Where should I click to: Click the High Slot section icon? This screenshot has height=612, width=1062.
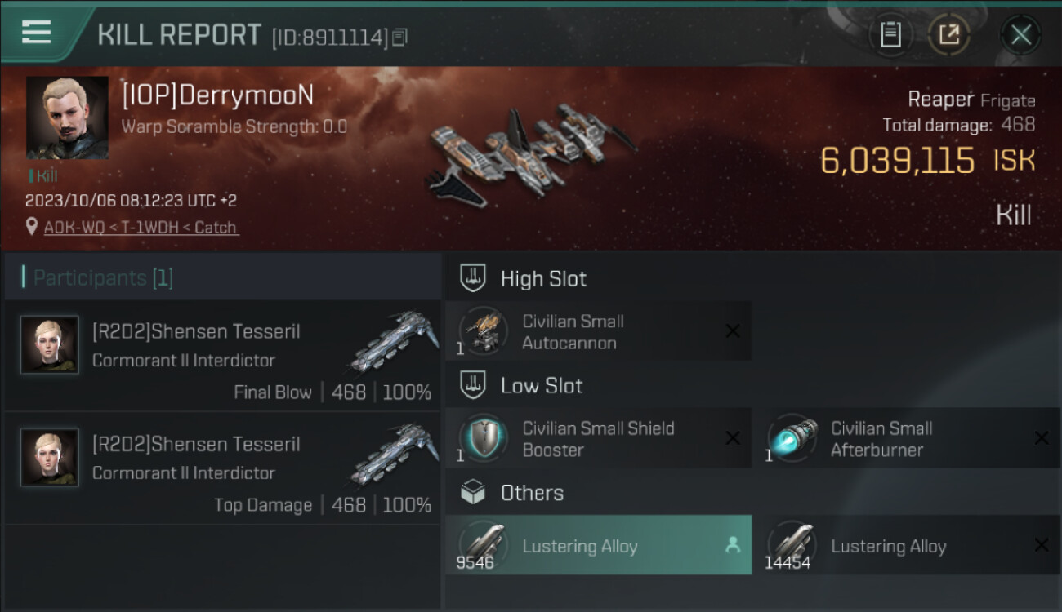tap(473, 277)
